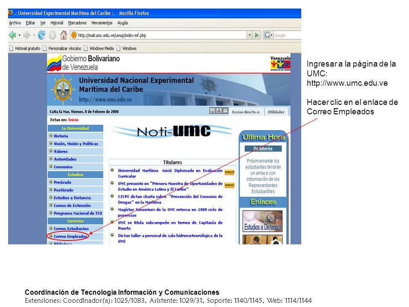Click the Estudios a Distancia thumbnail image

point(263,221)
